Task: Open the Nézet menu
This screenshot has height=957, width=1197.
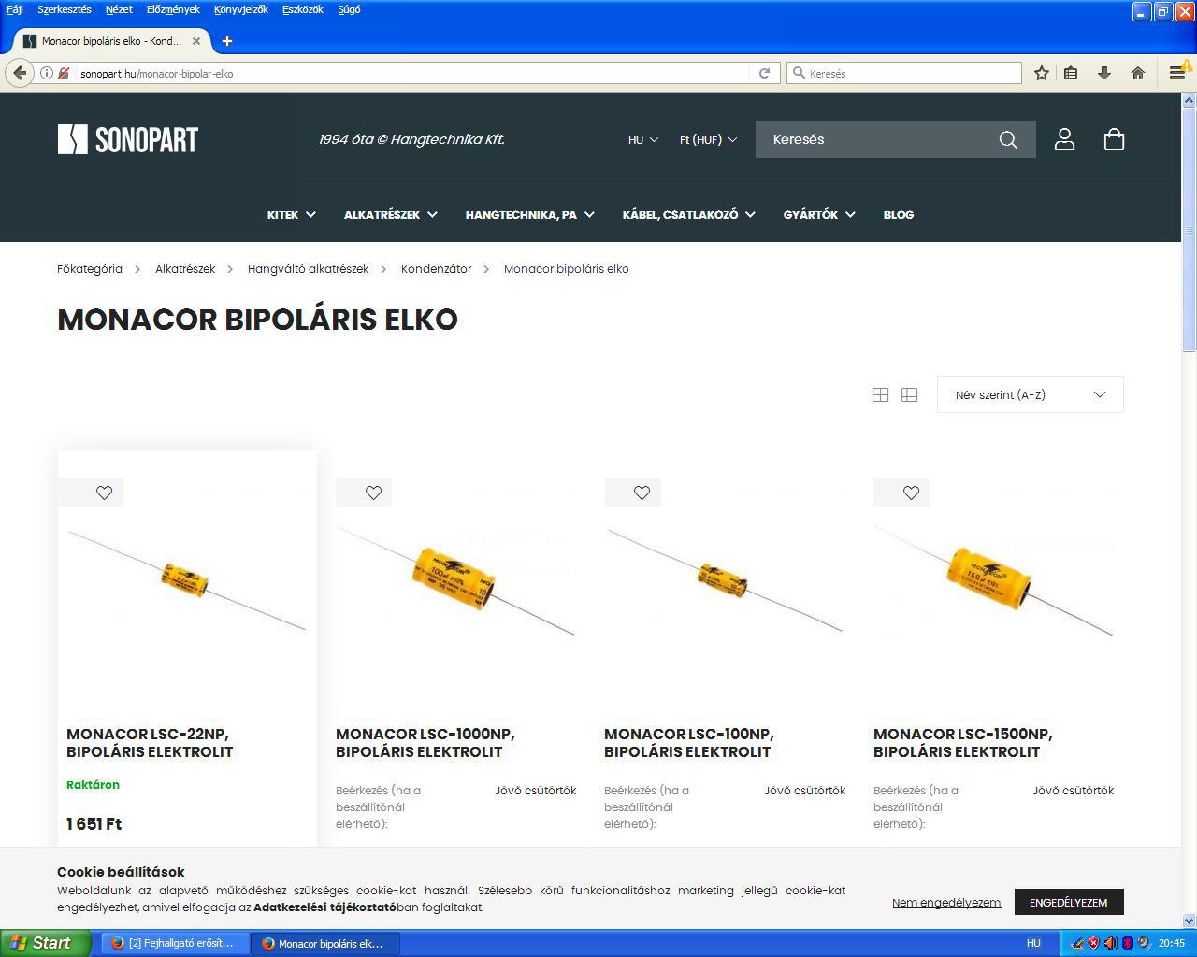Action: (119, 9)
